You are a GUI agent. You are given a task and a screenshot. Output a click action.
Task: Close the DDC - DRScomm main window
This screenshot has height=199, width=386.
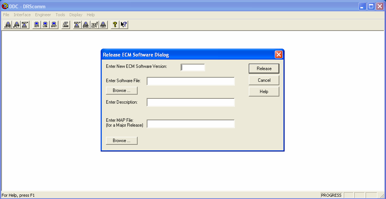click(380, 6)
